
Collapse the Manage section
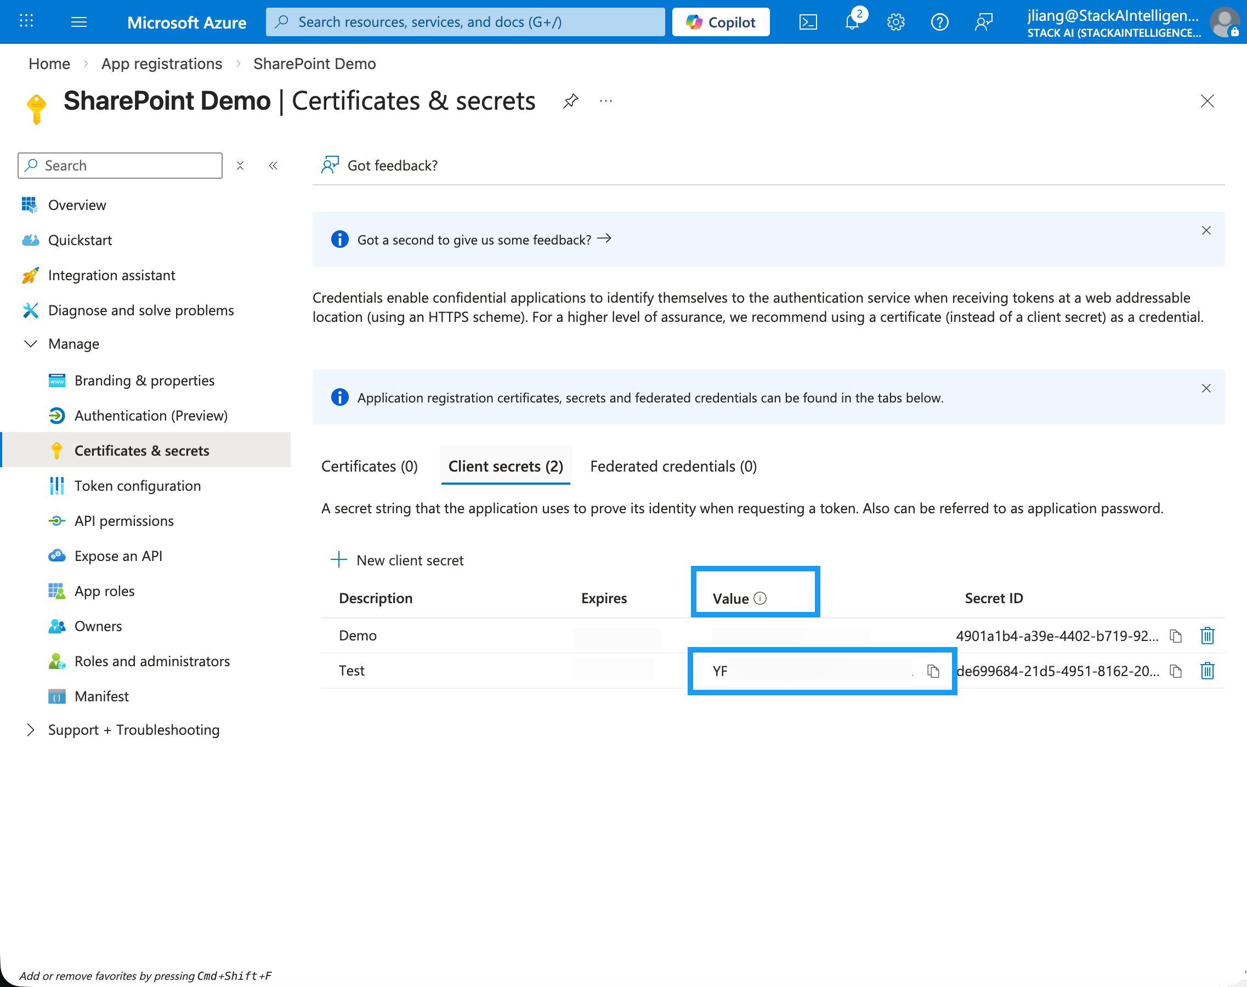31,344
